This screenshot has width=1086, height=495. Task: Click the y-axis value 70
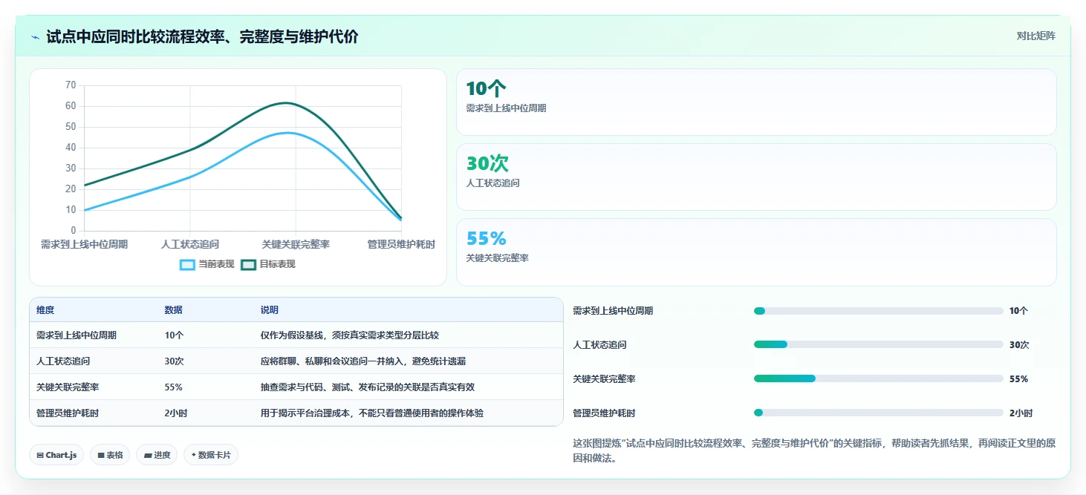point(71,85)
